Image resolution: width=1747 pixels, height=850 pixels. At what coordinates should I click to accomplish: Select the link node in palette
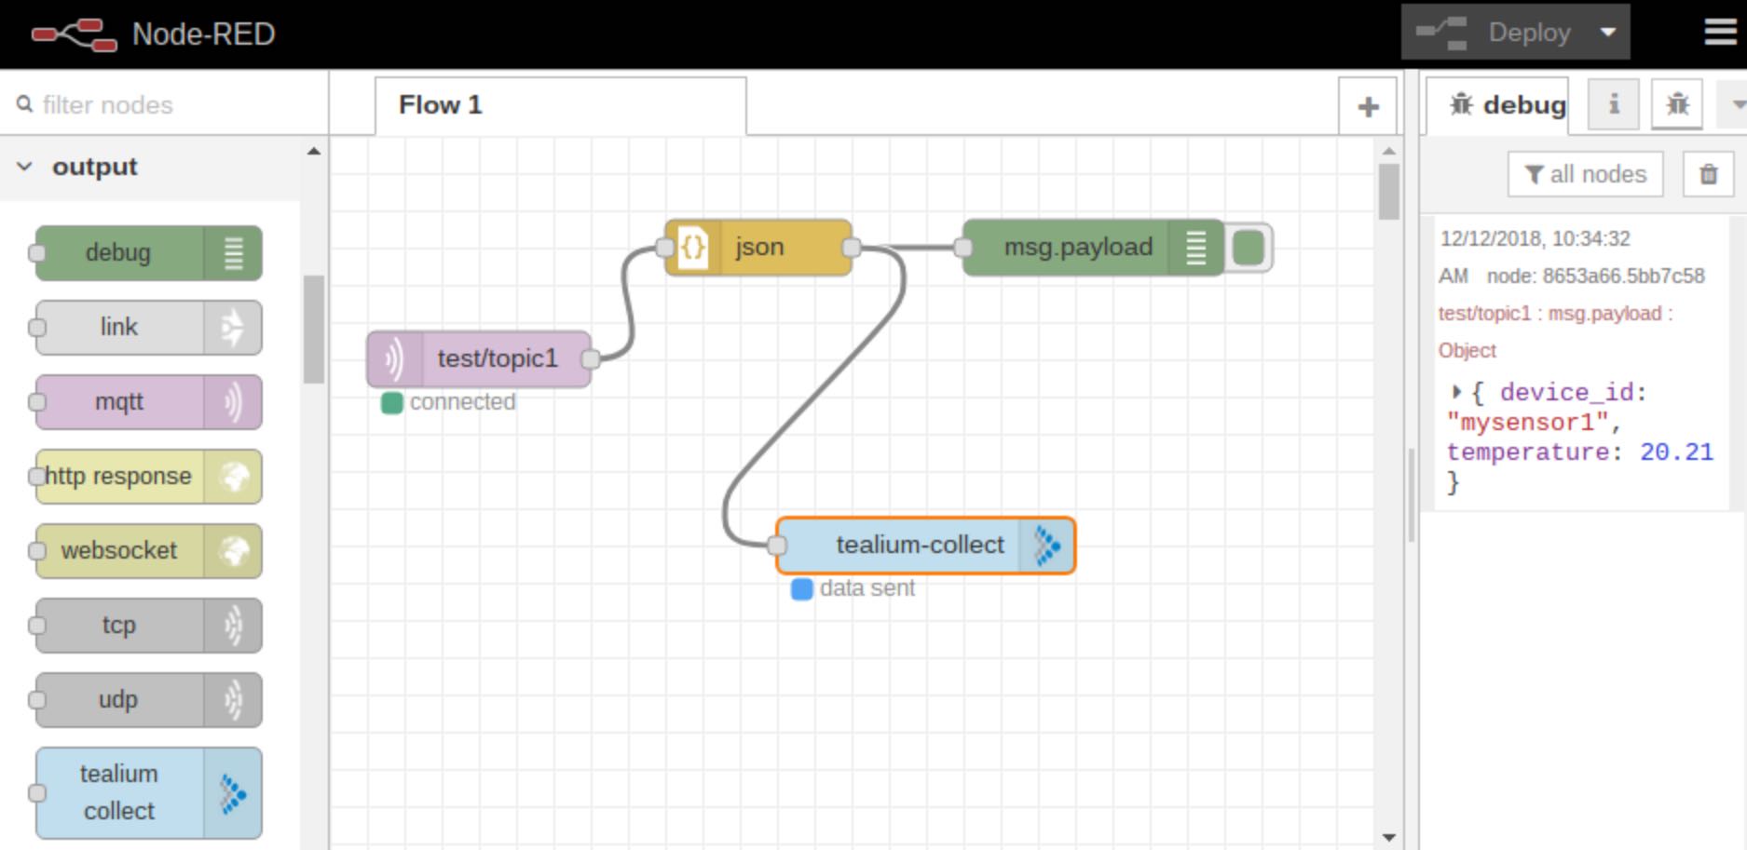point(148,327)
